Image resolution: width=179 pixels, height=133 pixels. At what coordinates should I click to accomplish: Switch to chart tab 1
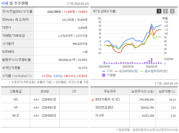coord(159,11)
